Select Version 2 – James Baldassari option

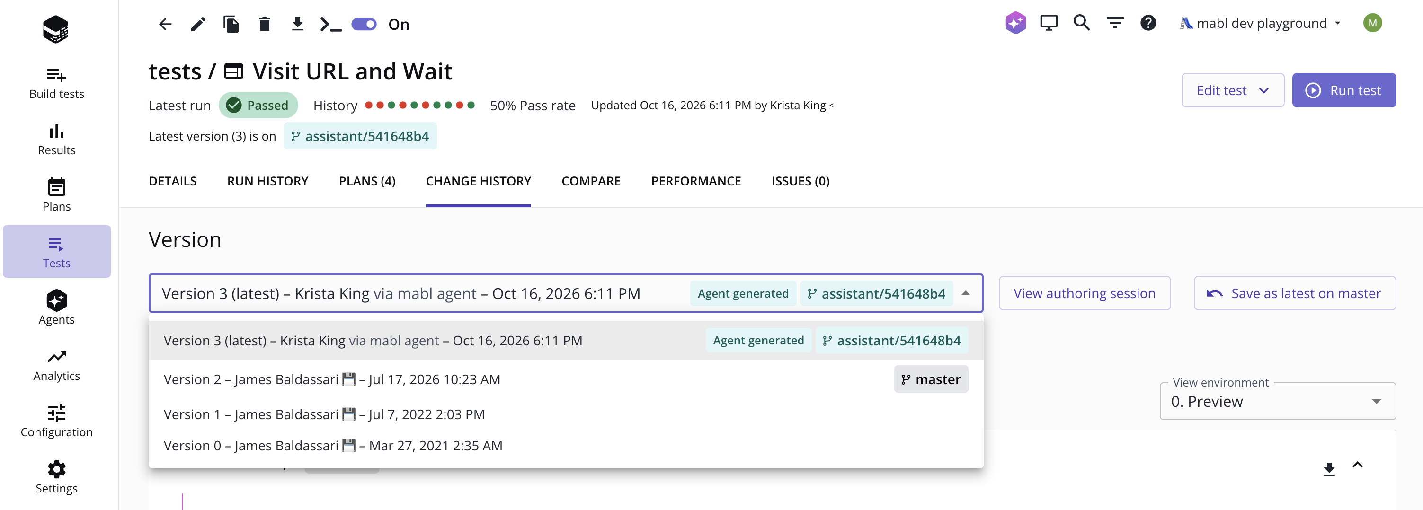[566, 379]
